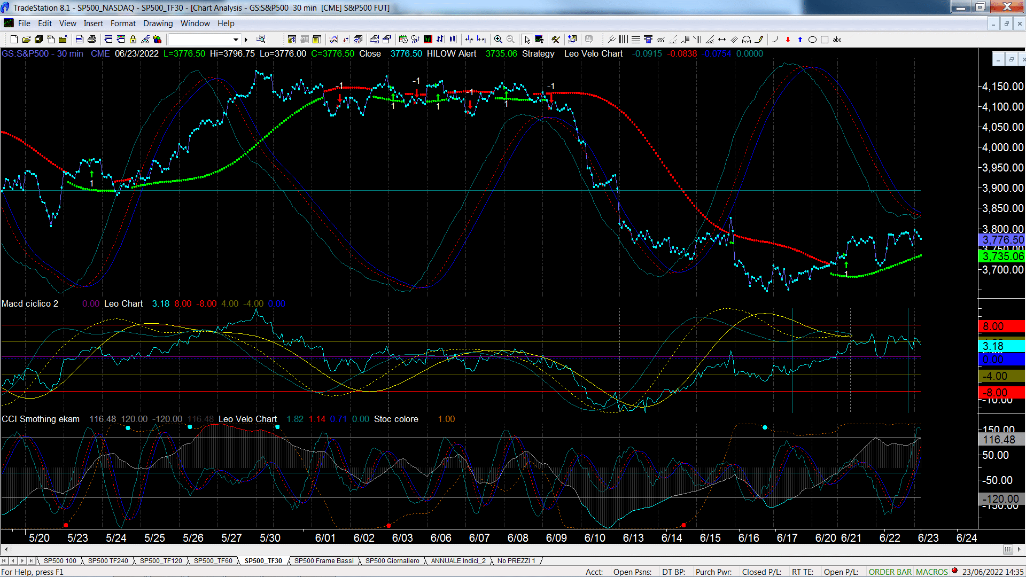
Task: Click the horizontal scrollbar right arrow
Action: pyautogui.click(x=1020, y=549)
